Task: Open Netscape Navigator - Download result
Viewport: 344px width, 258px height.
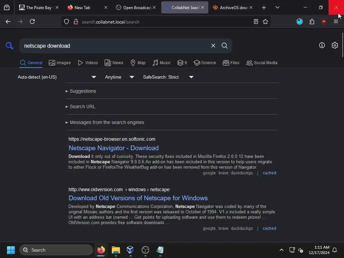Action: 114,148
